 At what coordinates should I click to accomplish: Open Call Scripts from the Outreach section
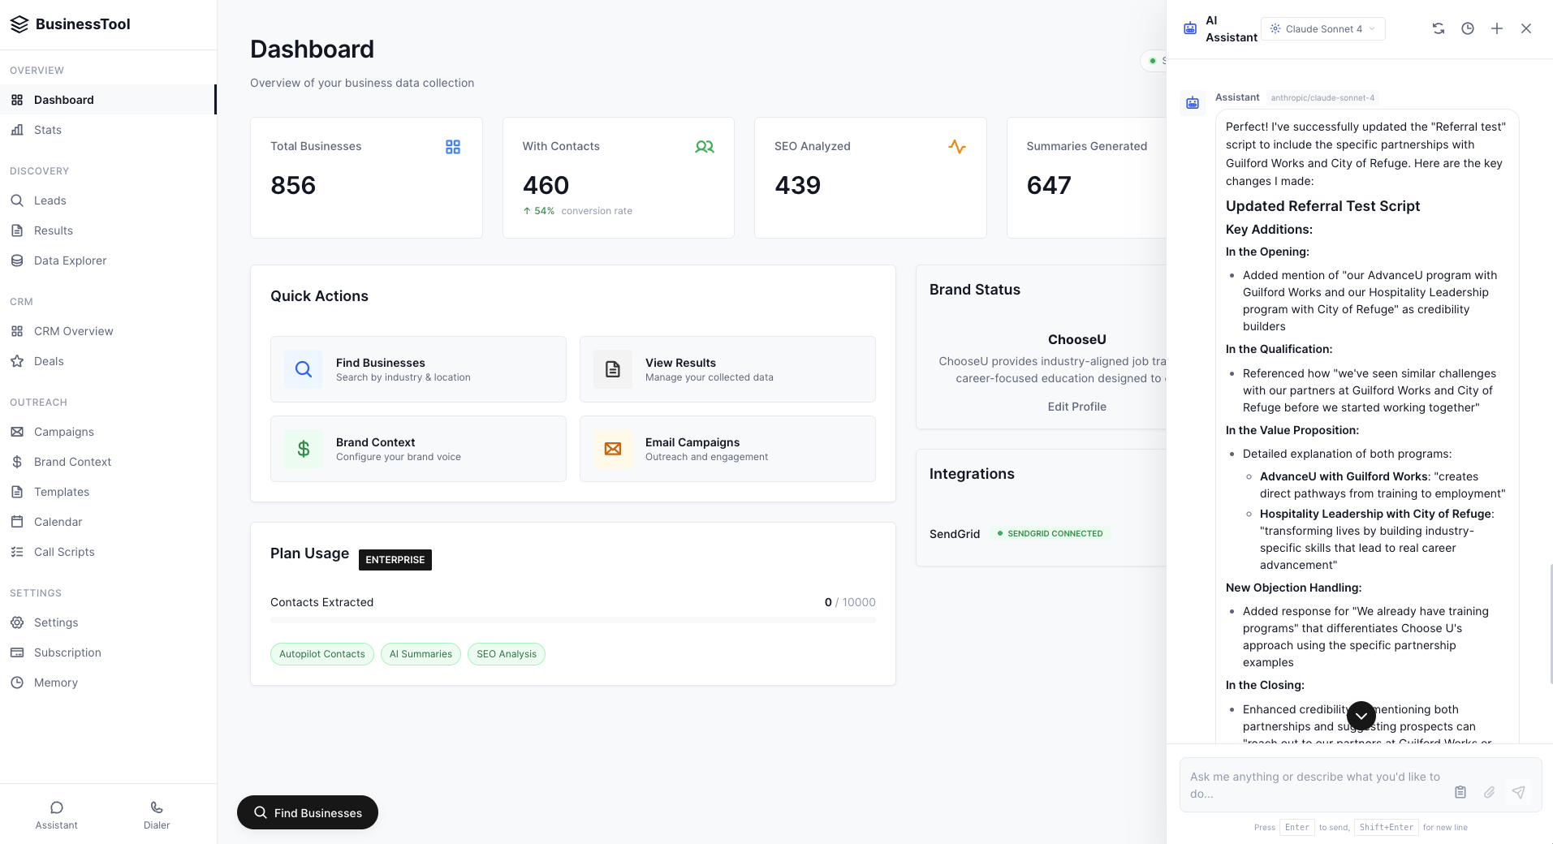pos(63,551)
